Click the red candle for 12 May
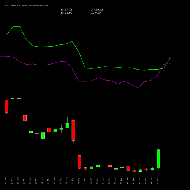 [6, 106]
